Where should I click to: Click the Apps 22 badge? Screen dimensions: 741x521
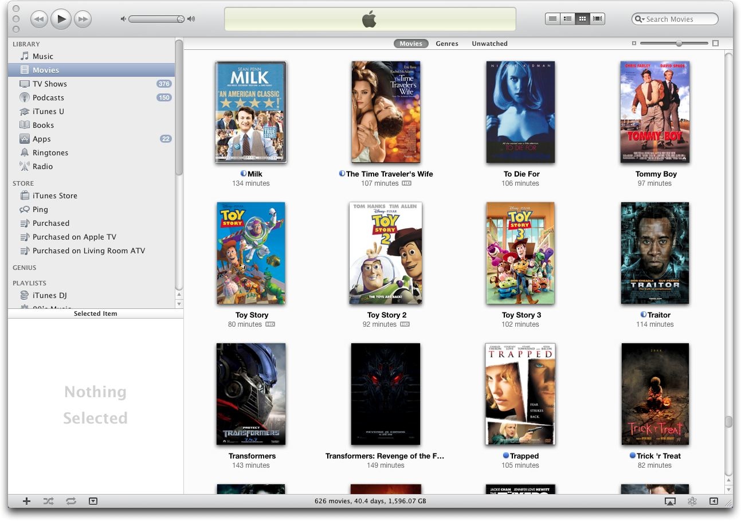click(166, 139)
